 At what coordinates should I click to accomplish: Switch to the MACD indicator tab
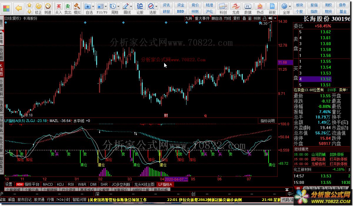coord(48,184)
